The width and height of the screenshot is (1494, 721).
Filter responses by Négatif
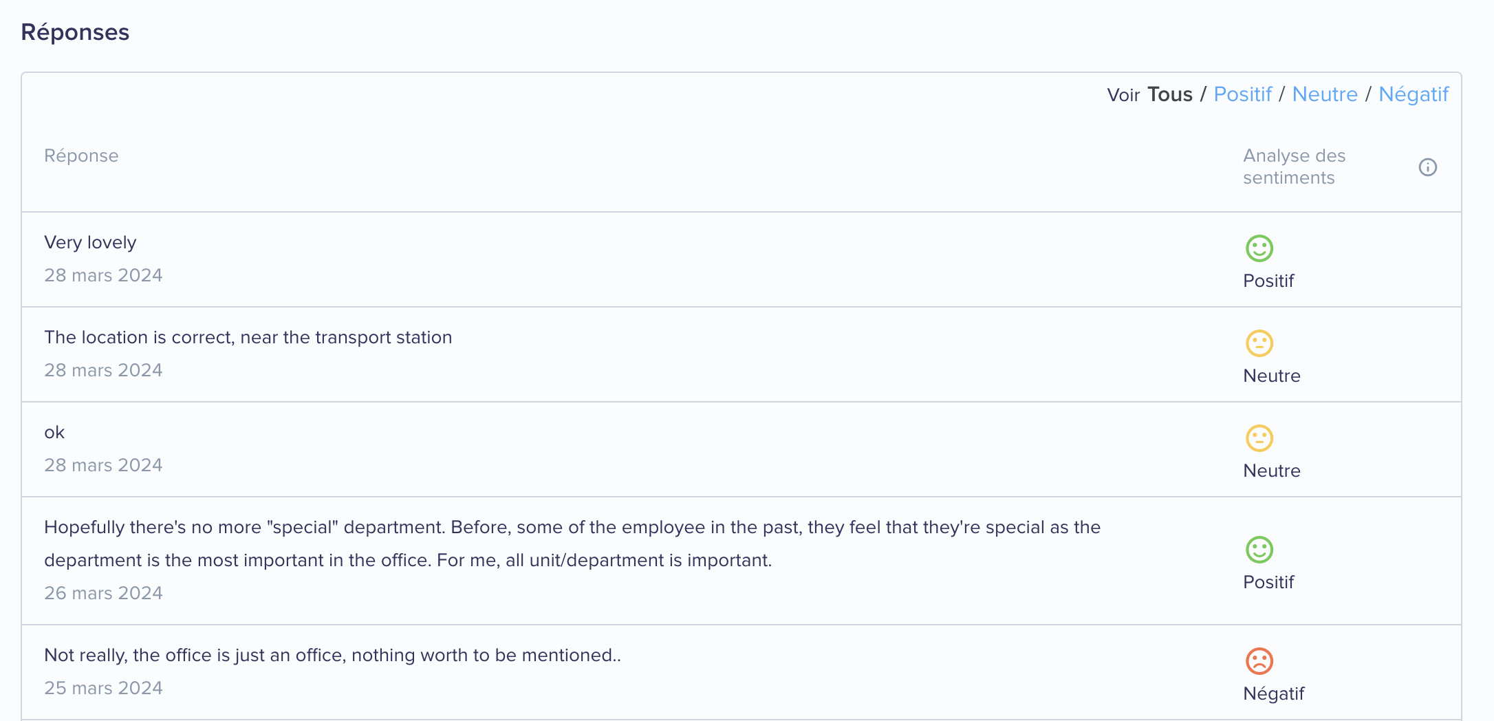click(x=1414, y=94)
